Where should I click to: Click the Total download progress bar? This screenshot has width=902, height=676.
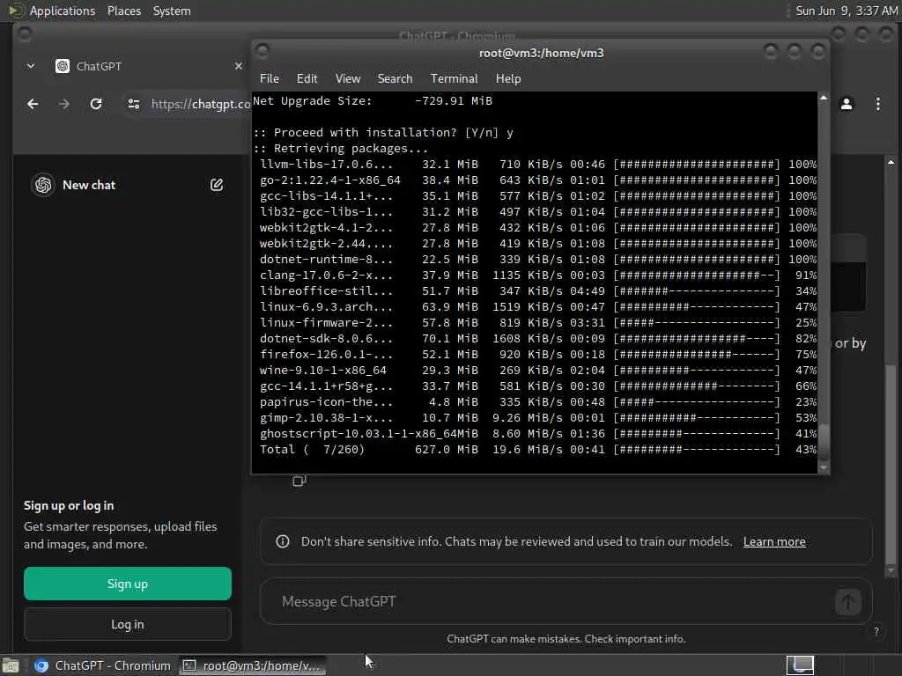pyautogui.click(x=697, y=450)
